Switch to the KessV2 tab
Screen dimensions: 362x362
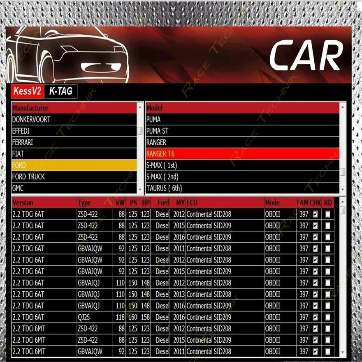point(27,91)
